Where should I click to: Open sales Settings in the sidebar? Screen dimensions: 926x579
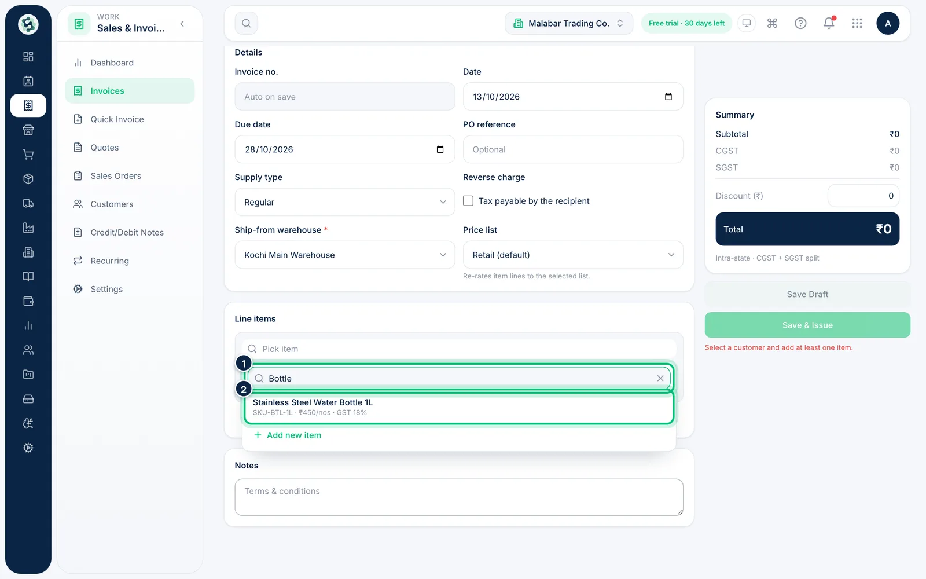point(130,289)
